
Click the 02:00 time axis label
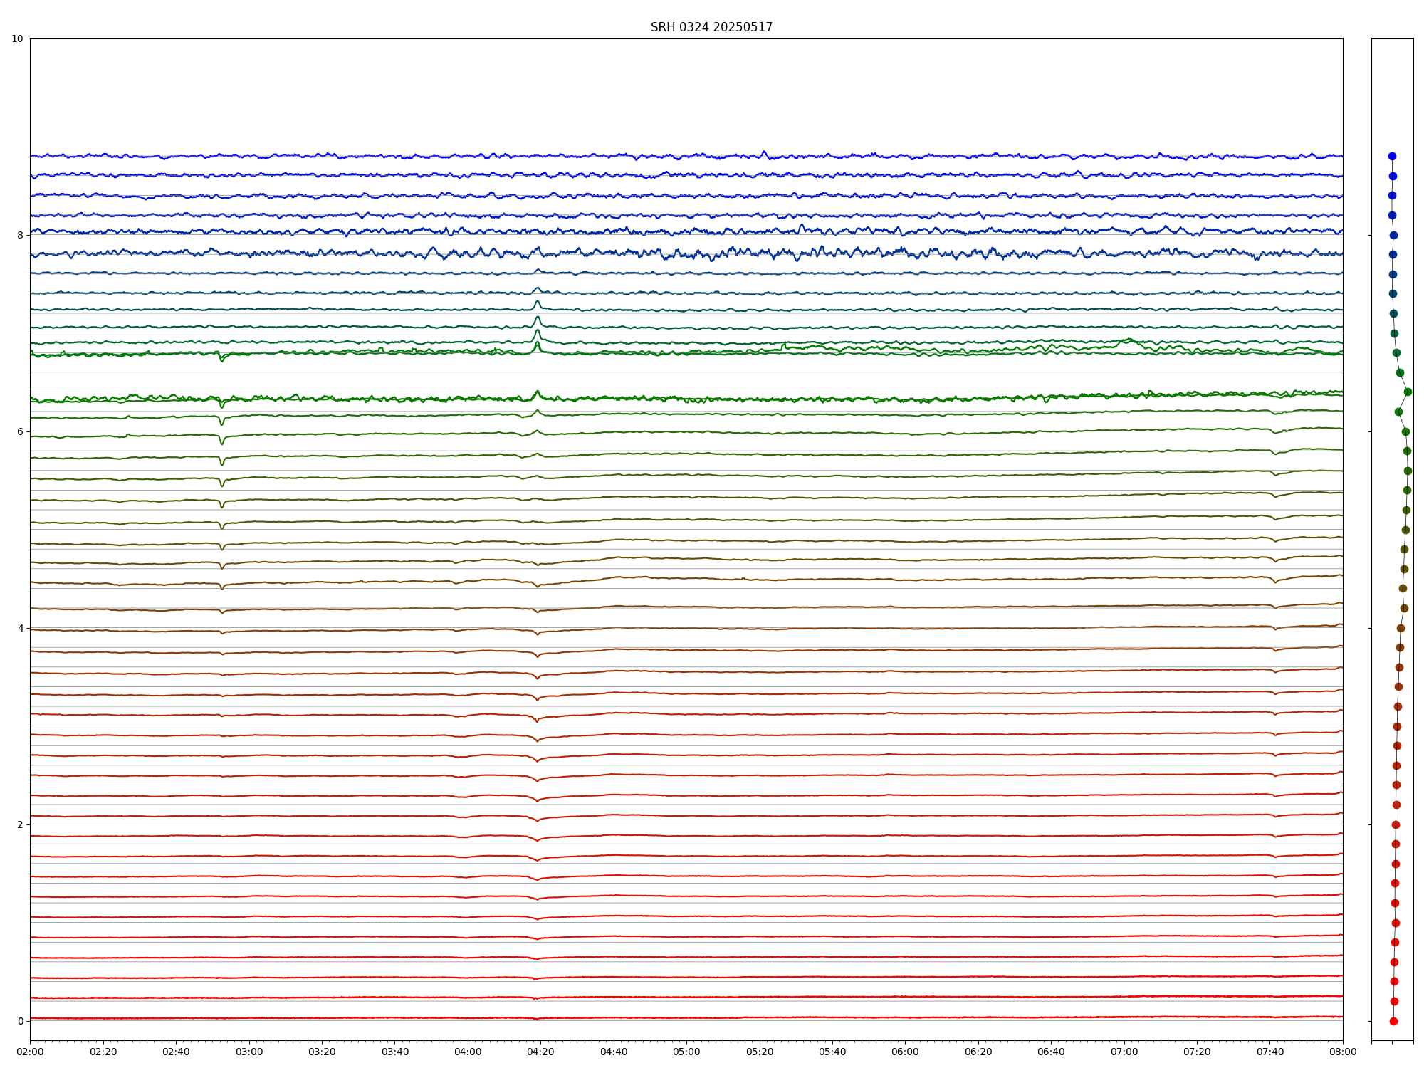[30, 1052]
